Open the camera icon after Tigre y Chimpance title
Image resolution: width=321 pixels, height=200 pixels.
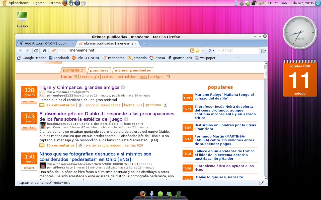pos(123,87)
